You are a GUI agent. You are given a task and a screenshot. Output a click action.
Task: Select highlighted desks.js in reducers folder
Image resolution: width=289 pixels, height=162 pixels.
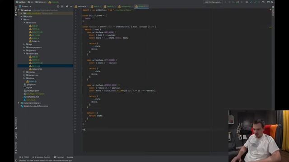click(45, 66)
